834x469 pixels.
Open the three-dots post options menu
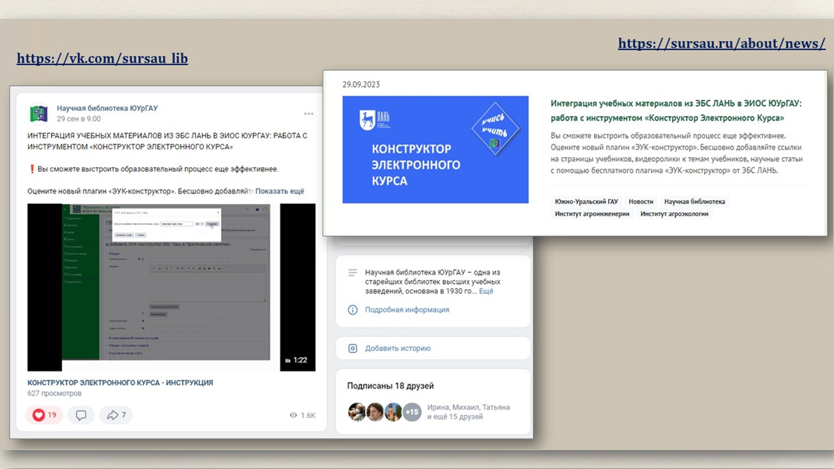pos(308,114)
